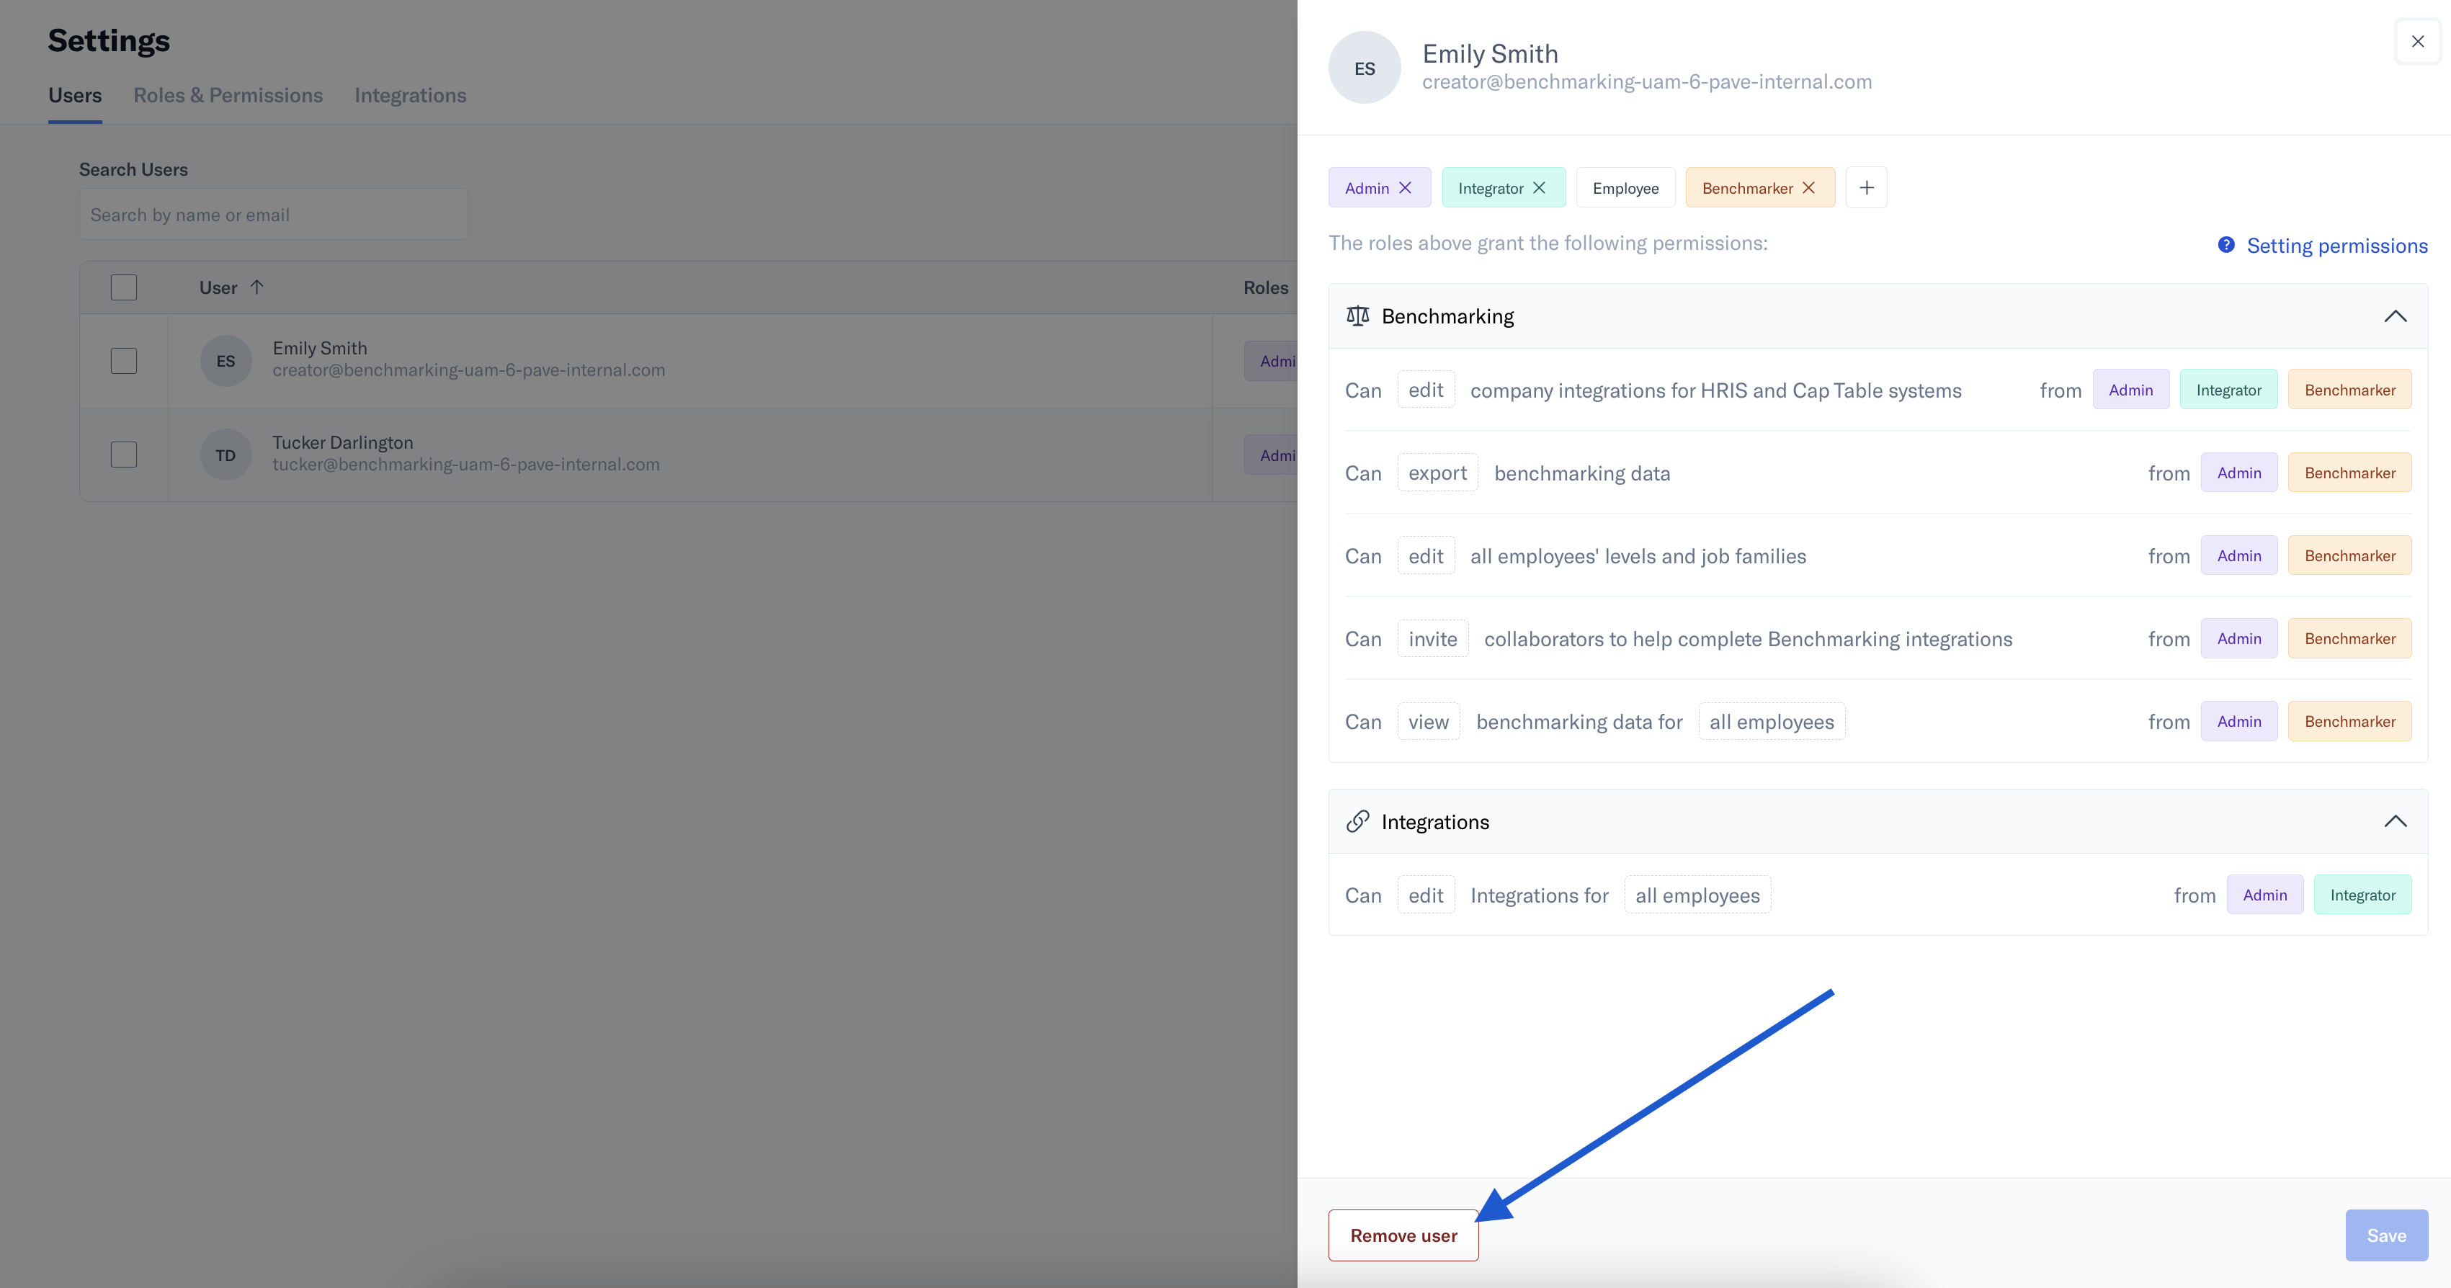Focus the Search by name or email field
The height and width of the screenshot is (1288, 2451).
[x=273, y=215]
